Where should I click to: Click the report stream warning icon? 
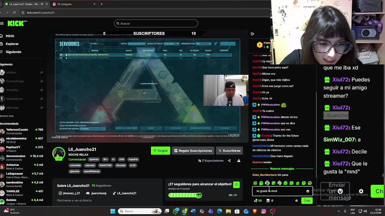click(x=239, y=161)
